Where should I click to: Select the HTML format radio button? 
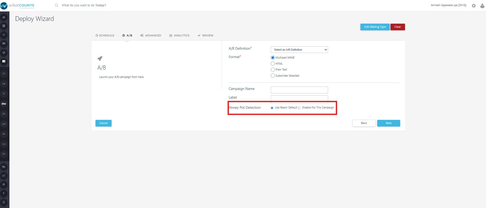click(273, 64)
